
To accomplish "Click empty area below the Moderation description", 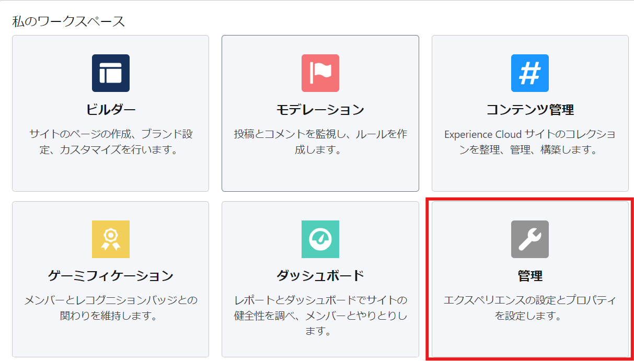I will pyautogui.click(x=320, y=173).
